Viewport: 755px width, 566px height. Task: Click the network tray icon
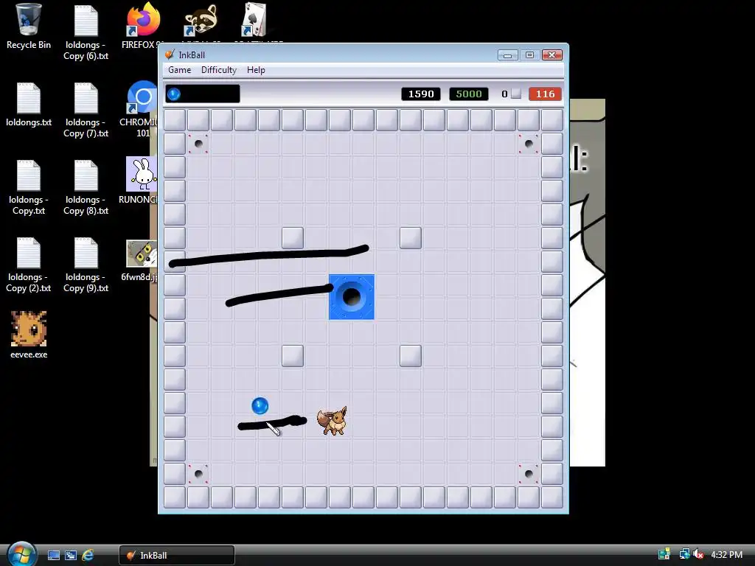click(x=684, y=554)
